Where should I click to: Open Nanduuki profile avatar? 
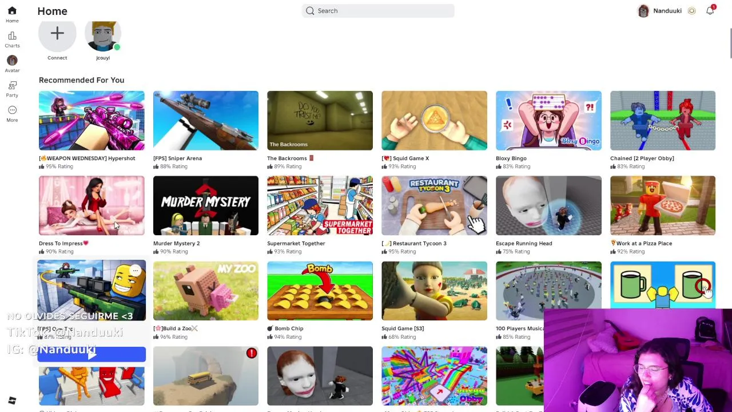(643, 11)
